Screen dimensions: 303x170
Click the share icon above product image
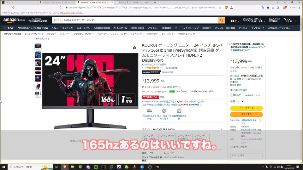[134, 47]
